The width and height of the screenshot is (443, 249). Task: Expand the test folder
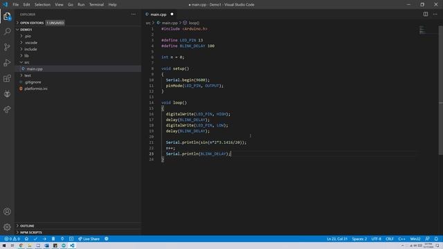click(x=28, y=75)
